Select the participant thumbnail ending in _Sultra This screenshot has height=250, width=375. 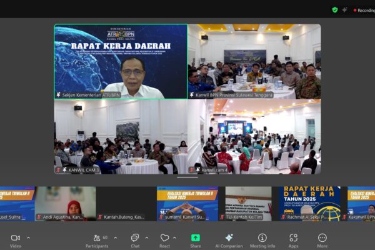[x=17, y=204]
